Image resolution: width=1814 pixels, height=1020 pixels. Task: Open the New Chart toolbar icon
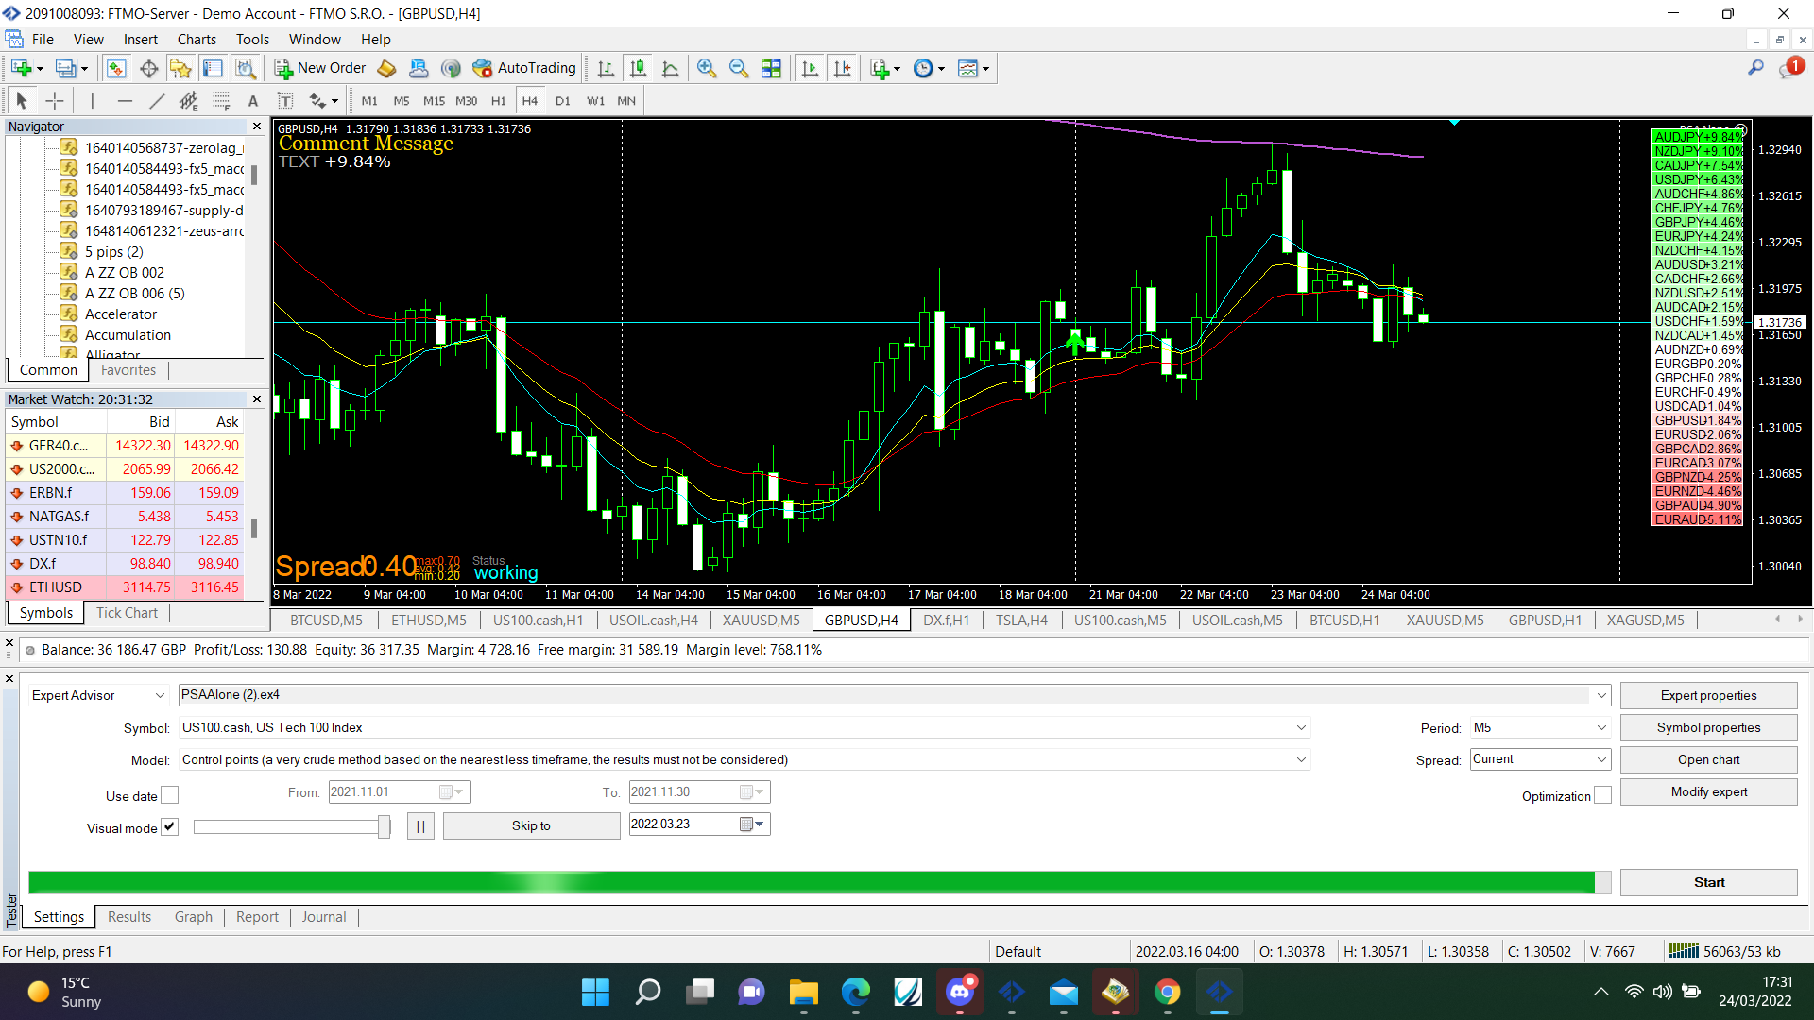(x=22, y=68)
